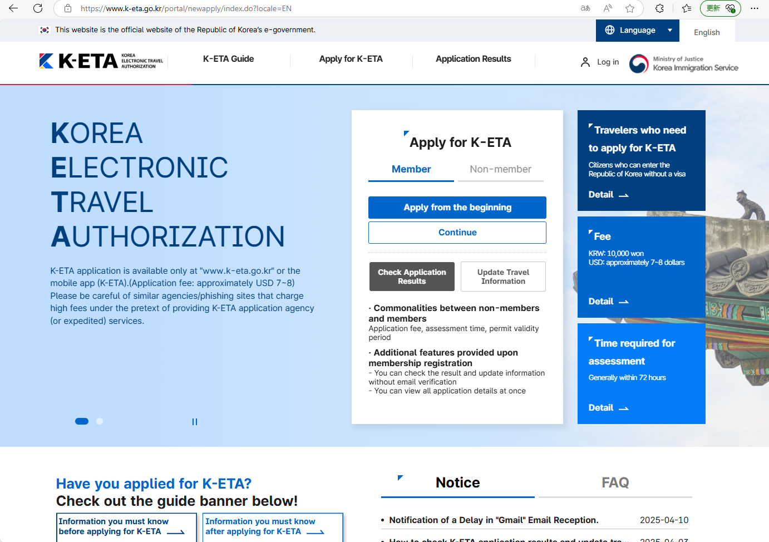
Task: Click the browser back arrow
Action: pyautogui.click(x=13, y=8)
